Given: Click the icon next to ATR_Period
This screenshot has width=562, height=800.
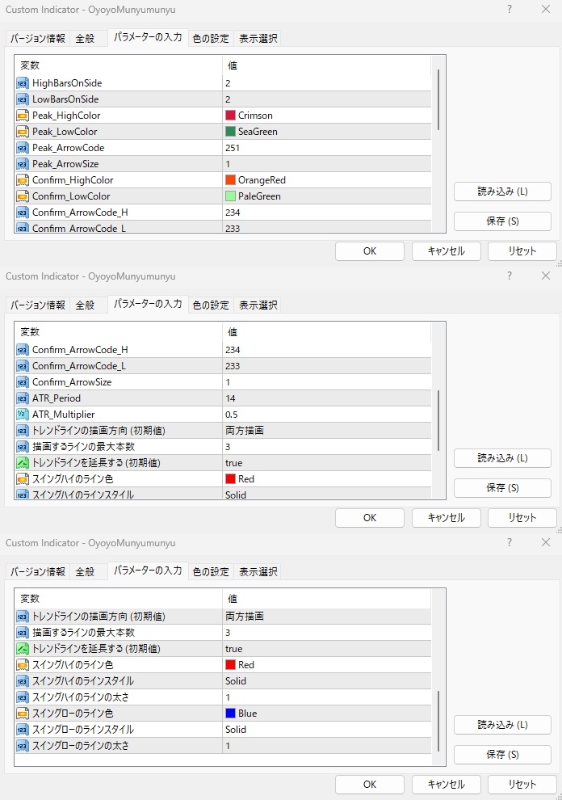Looking at the screenshot, I should point(23,398).
